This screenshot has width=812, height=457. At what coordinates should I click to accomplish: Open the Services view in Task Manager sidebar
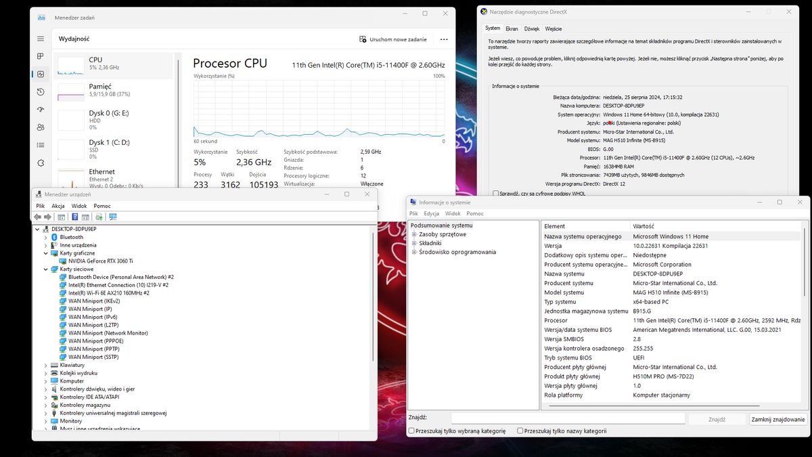click(x=40, y=162)
